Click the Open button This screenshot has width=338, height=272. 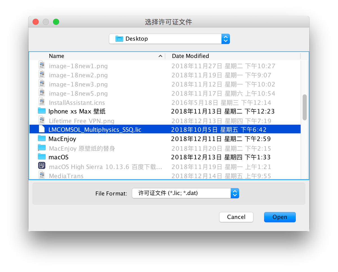(280, 217)
